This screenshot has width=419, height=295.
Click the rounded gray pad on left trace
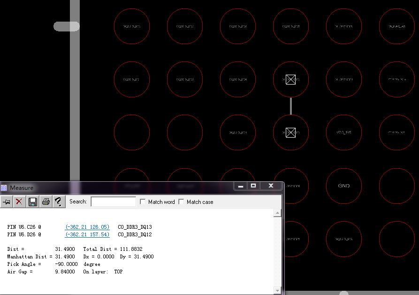tap(66, 26)
